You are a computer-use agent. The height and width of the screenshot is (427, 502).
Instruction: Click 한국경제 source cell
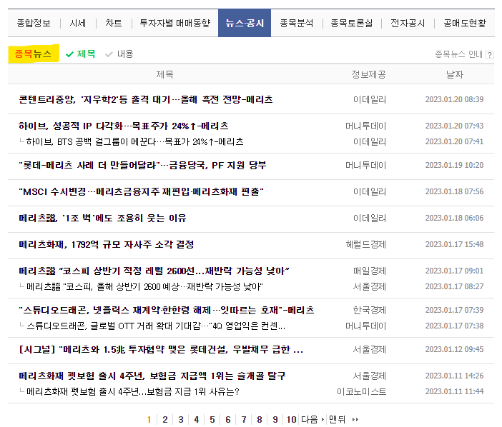(x=370, y=311)
